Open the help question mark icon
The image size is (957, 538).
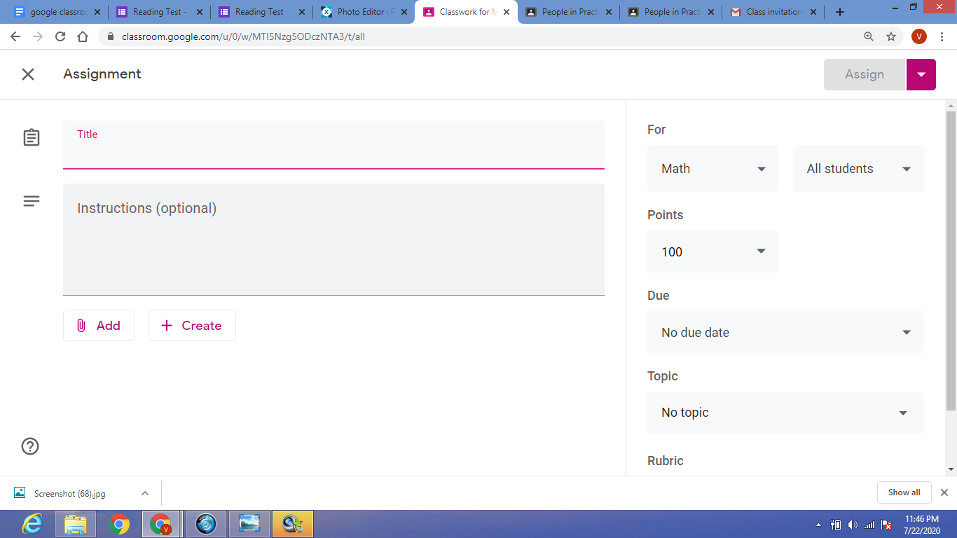click(30, 446)
